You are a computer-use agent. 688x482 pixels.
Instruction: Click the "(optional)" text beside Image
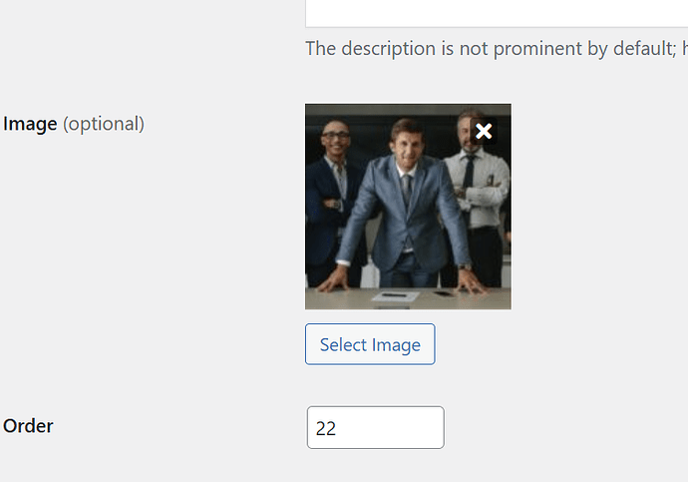[x=104, y=124]
